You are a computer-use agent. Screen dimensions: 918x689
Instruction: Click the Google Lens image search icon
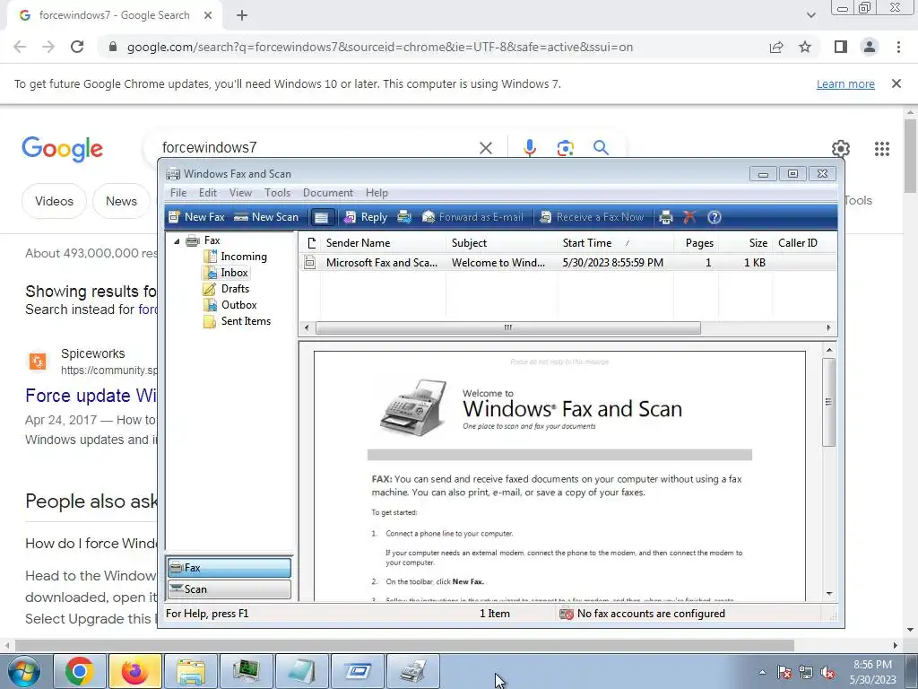coord(565,148)
